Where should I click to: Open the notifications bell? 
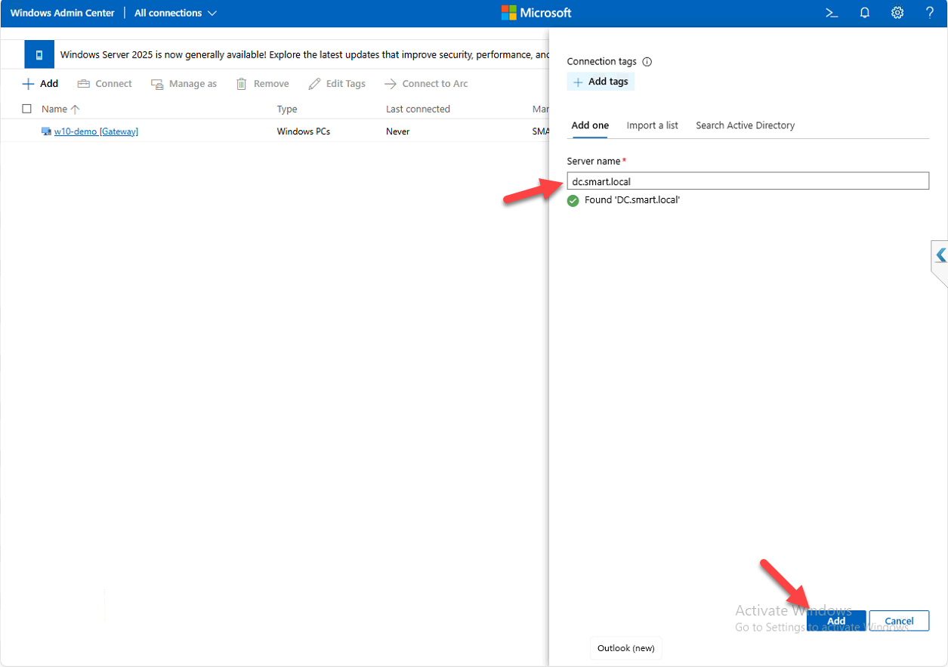(x=865, y=13)
